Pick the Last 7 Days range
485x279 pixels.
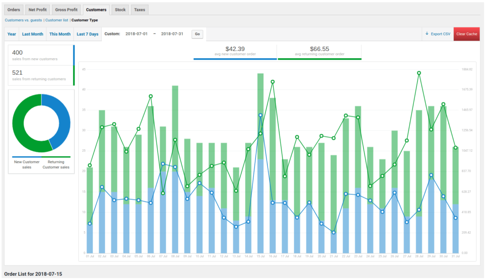coord(88,34)
